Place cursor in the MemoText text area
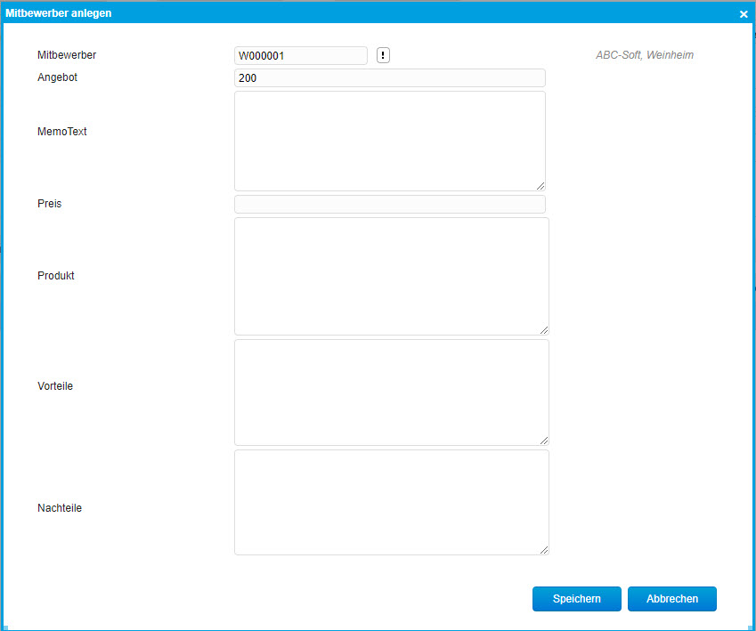 point(389,141)
